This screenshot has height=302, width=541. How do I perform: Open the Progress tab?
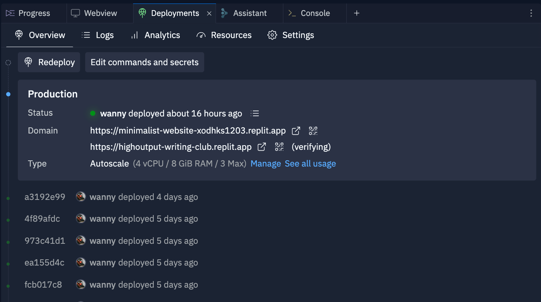(28, 13)
